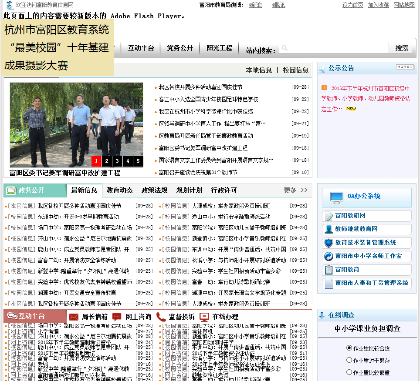Click the magnifier icon in search box
The width and height of the screenshot is (420, 381).
[285, 48]
